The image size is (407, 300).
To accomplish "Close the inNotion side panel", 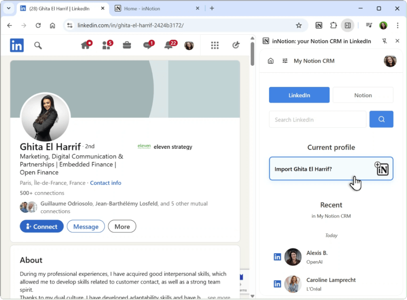I will click(x=397, y=41).
